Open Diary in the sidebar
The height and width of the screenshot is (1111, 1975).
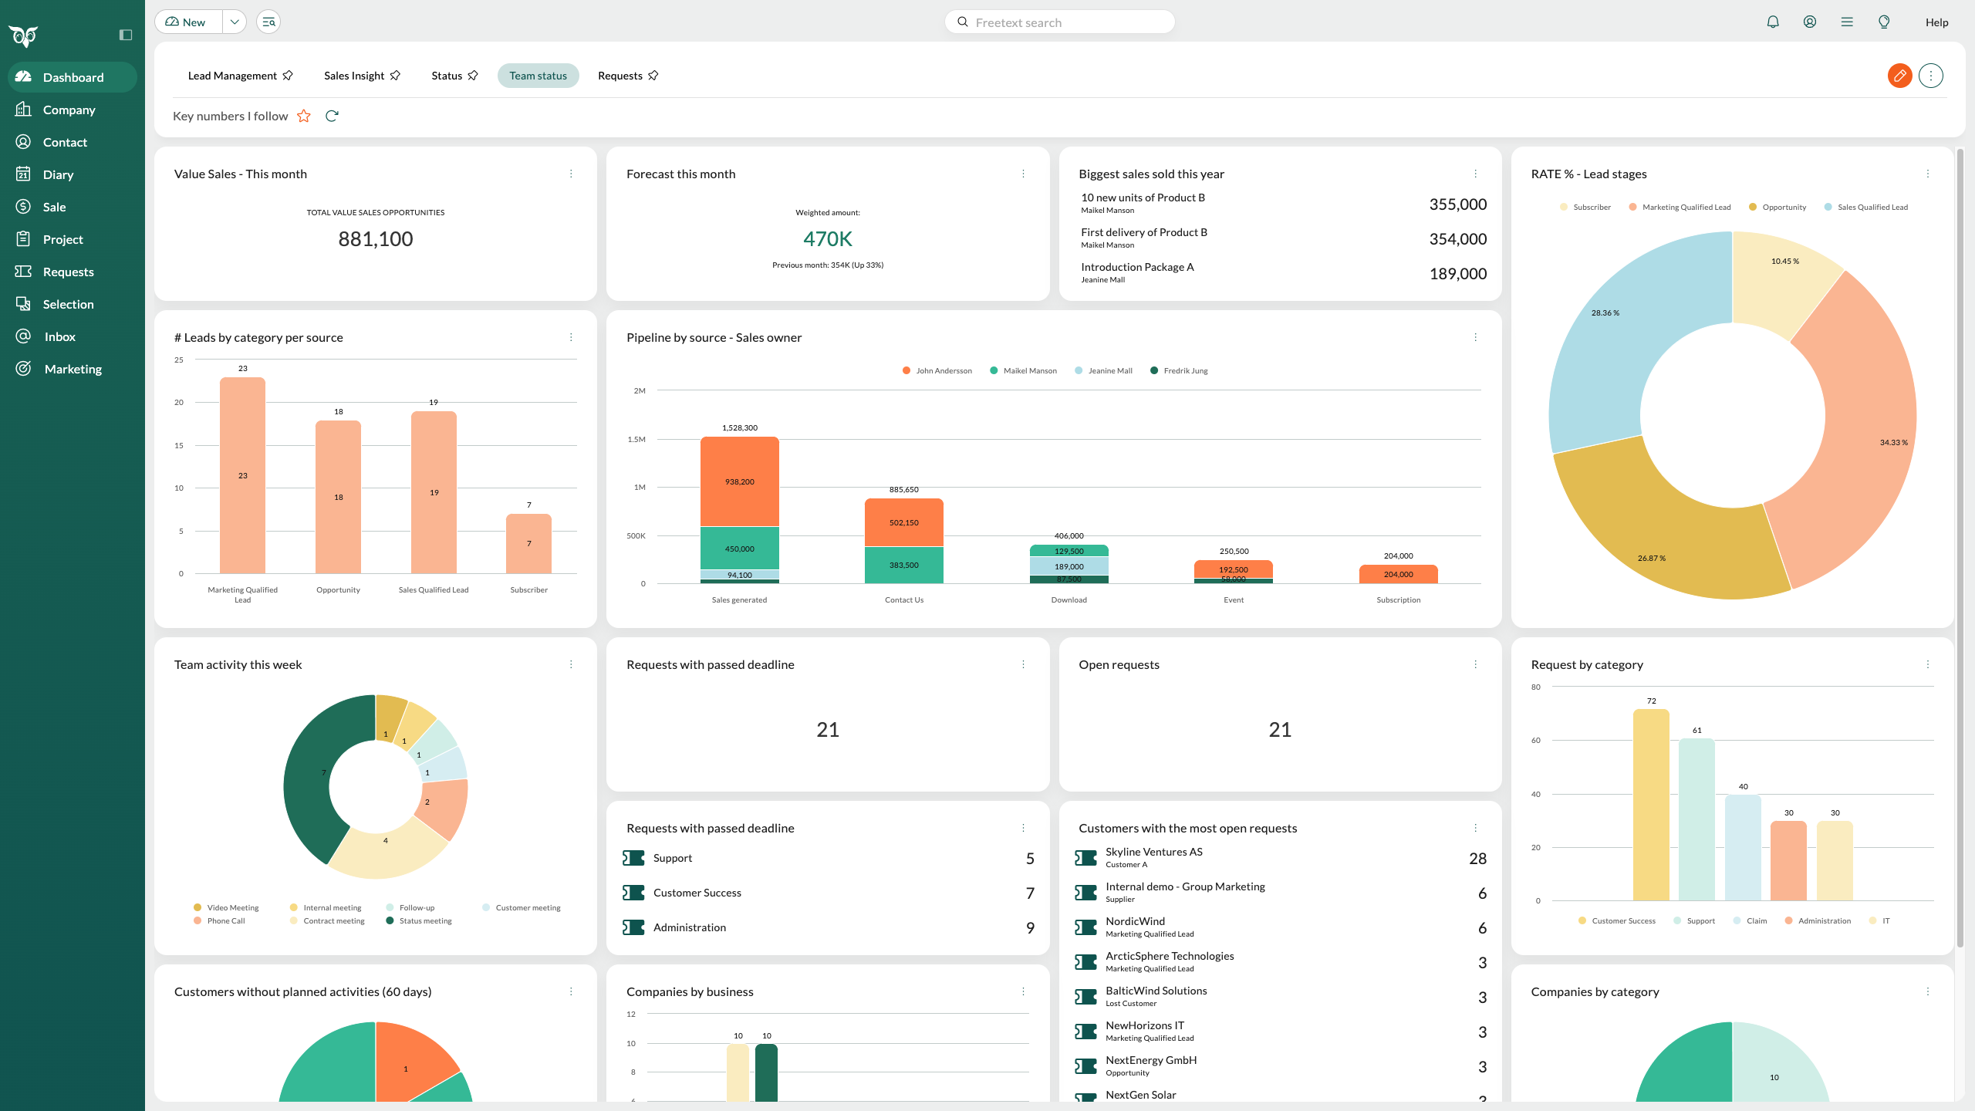pyautogui.click(x=58, y=174)
